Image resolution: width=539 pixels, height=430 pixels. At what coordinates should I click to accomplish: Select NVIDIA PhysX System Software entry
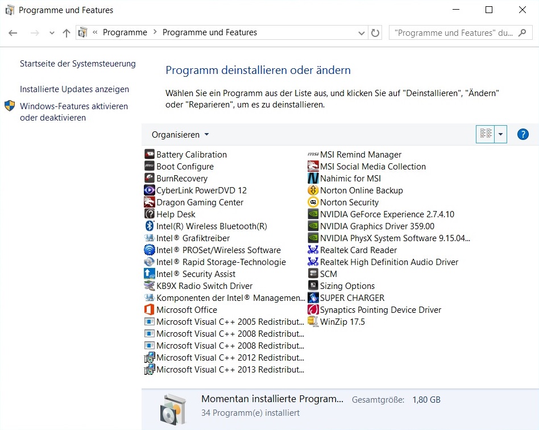[x=389, y=238]
